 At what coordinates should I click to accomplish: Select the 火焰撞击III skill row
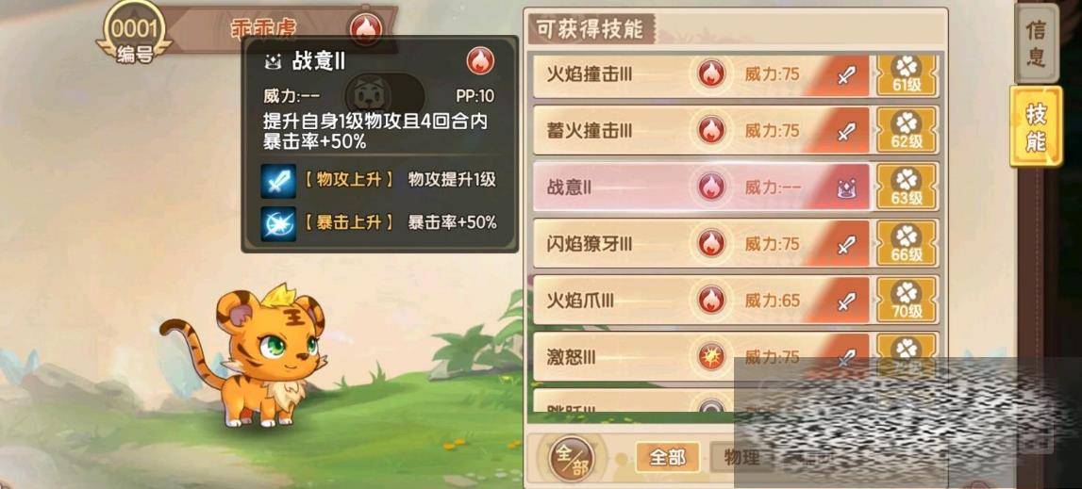click(700, 74)
